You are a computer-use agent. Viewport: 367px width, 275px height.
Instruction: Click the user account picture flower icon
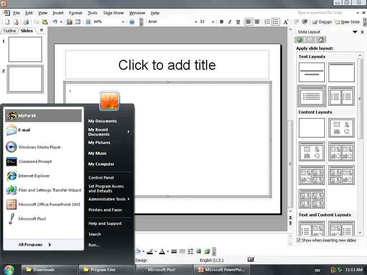coord(109,101)
